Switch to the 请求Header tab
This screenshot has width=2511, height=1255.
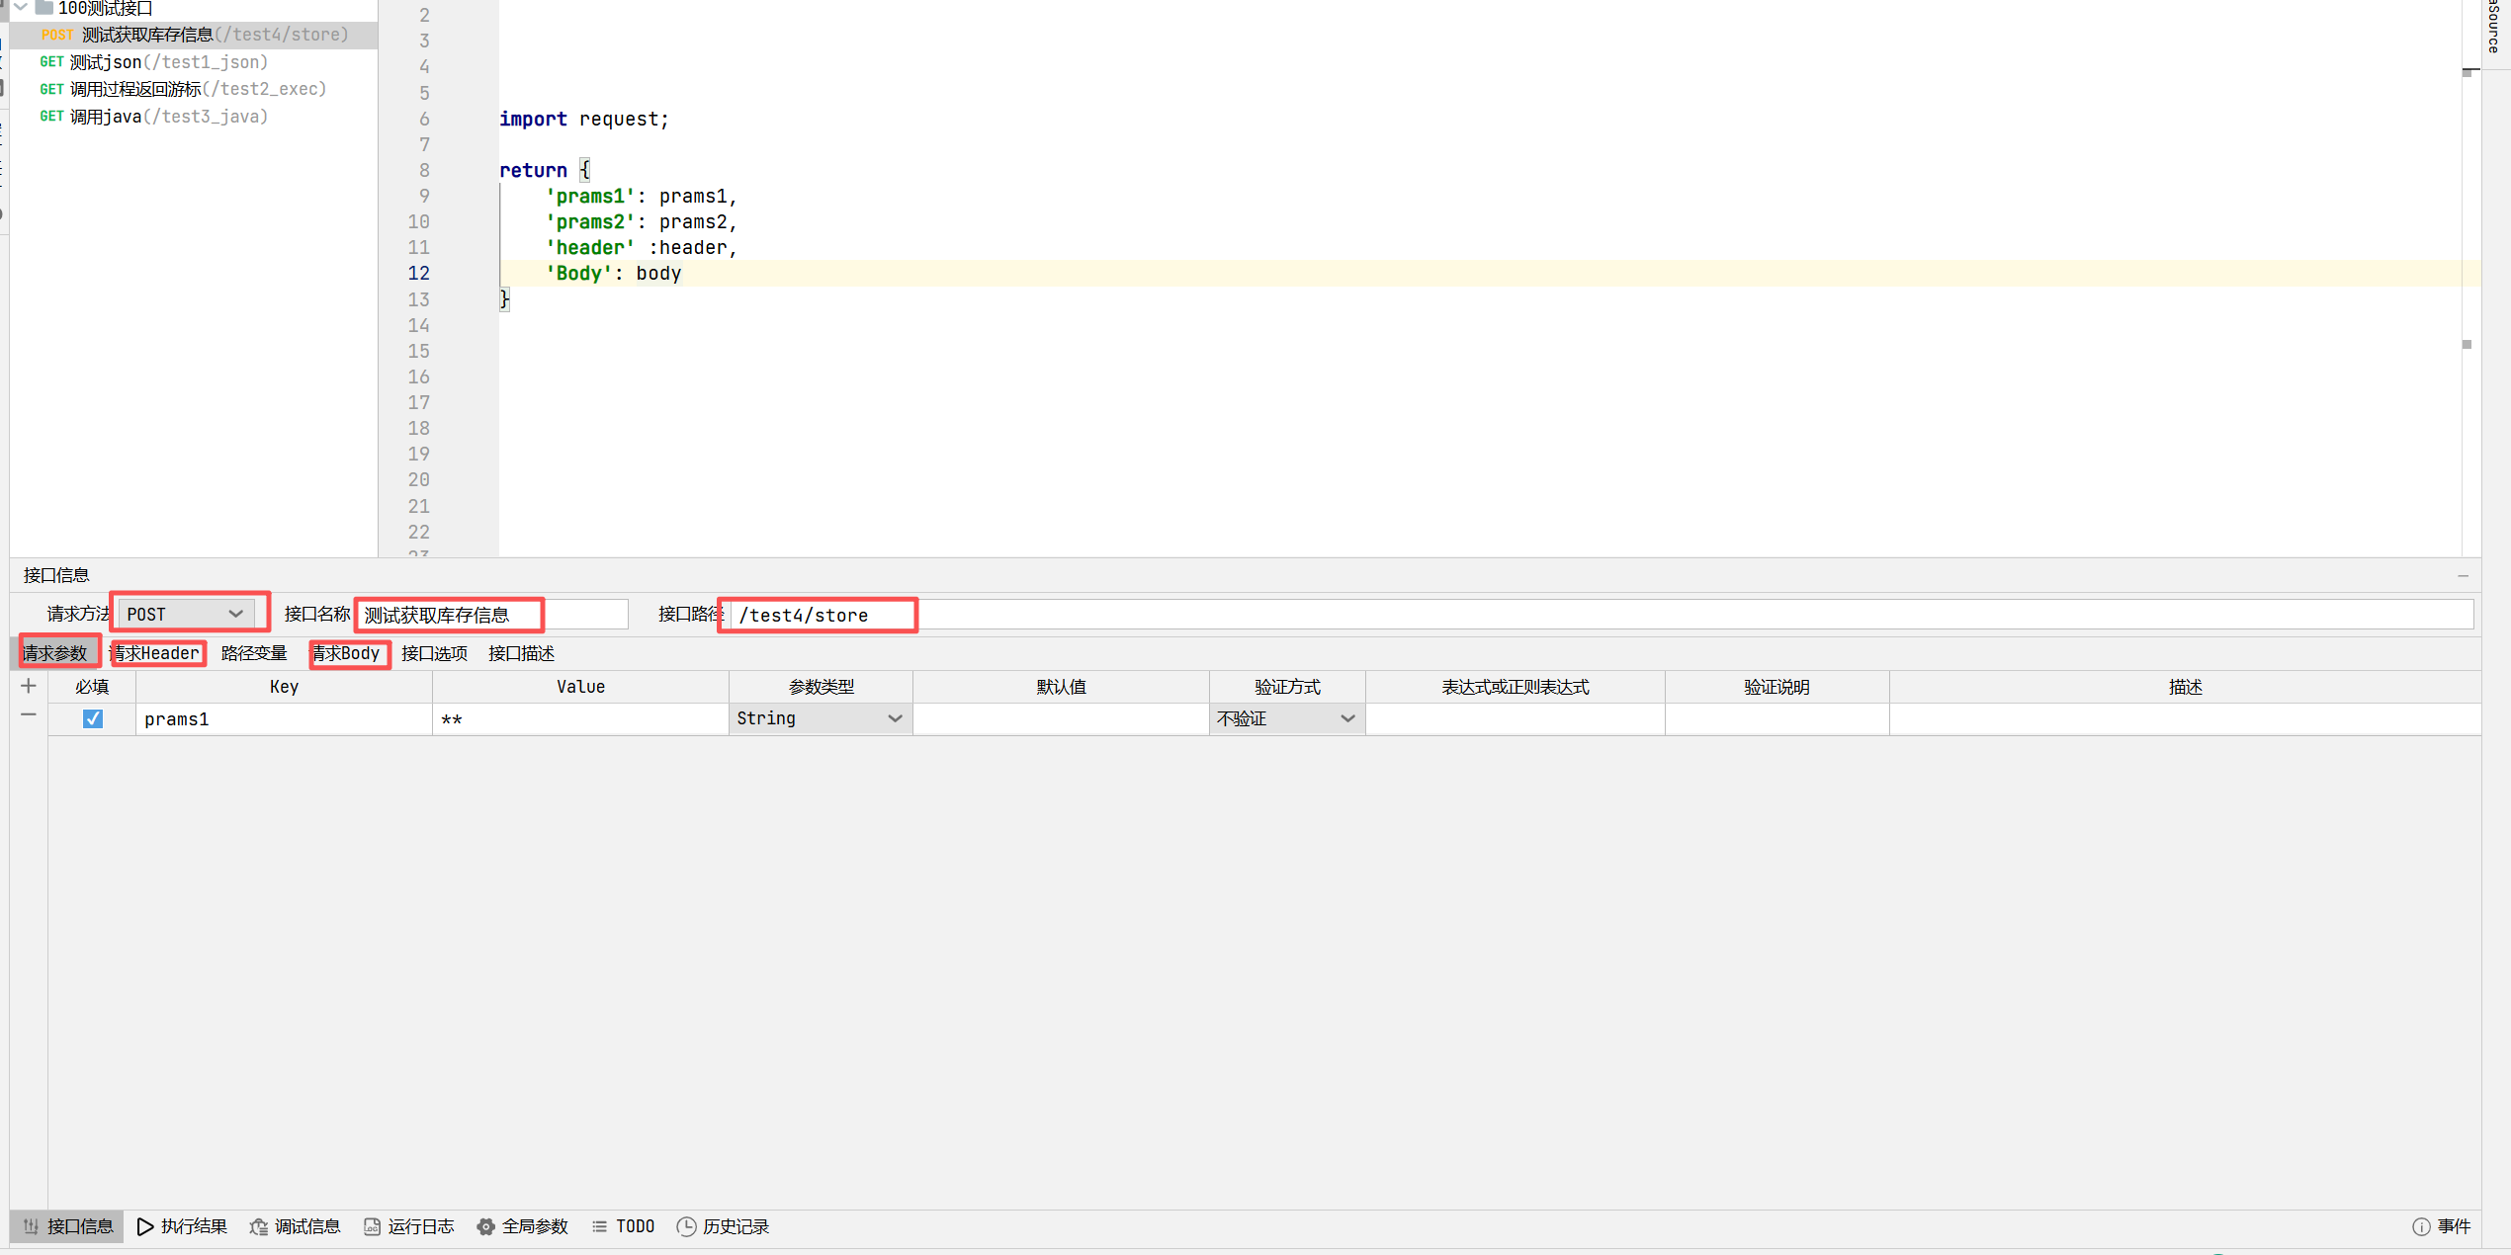[x=157, y=653]
